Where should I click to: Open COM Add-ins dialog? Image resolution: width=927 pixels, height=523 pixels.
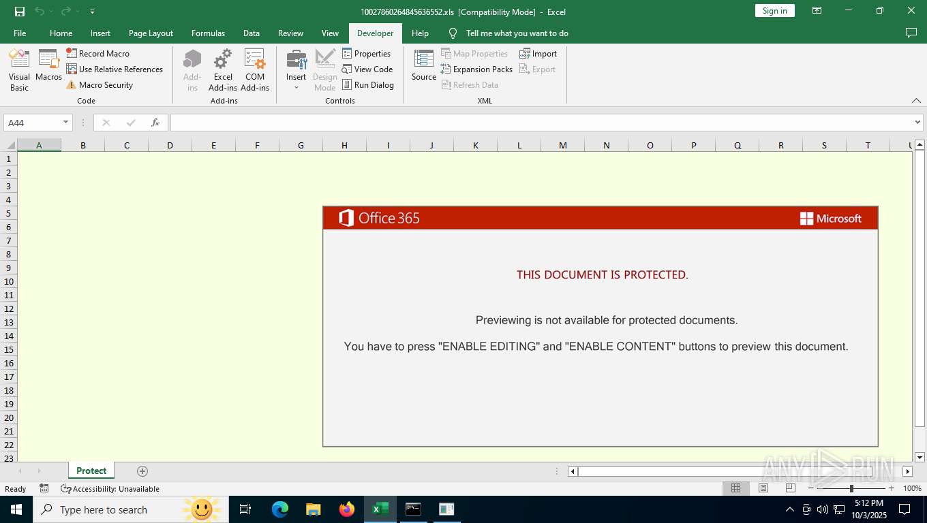pos(255,70)
